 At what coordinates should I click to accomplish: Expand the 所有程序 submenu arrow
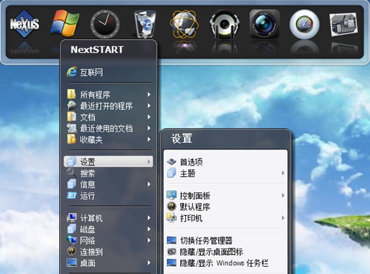149,94
